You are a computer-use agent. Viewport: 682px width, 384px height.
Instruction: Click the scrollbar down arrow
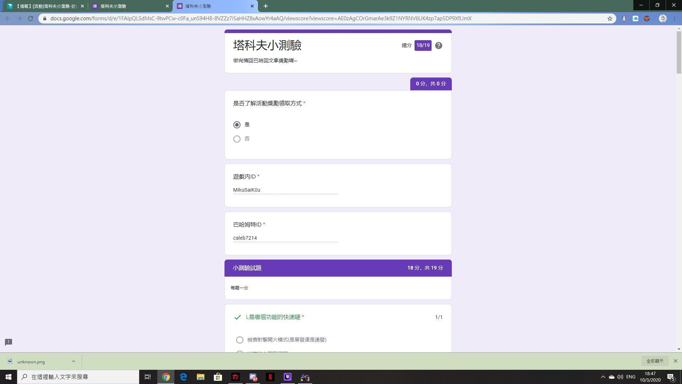click(679, 350)
